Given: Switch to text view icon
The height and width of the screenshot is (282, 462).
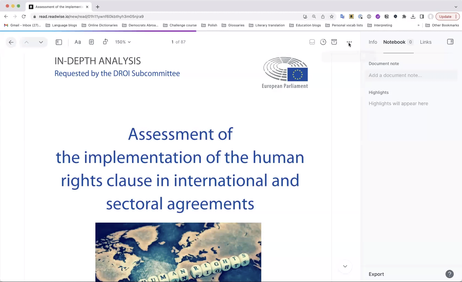Looking at the screenshot, I should [x=91, y=42].
